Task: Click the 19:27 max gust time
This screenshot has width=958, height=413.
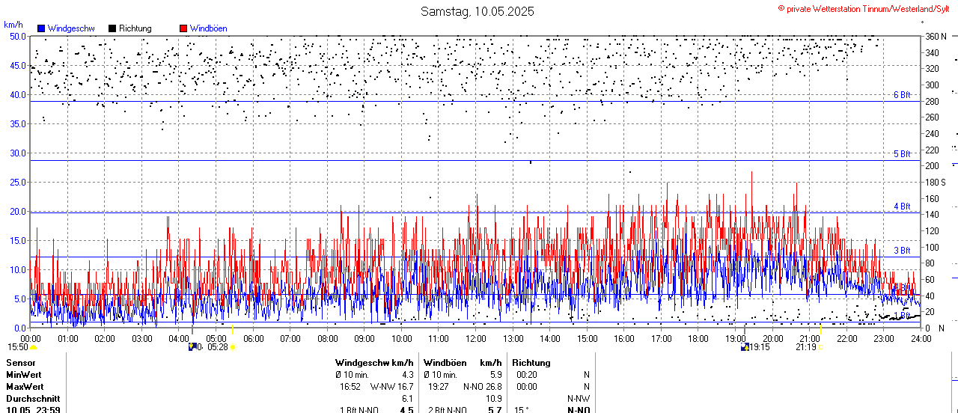Action: (x=439, y=387)
